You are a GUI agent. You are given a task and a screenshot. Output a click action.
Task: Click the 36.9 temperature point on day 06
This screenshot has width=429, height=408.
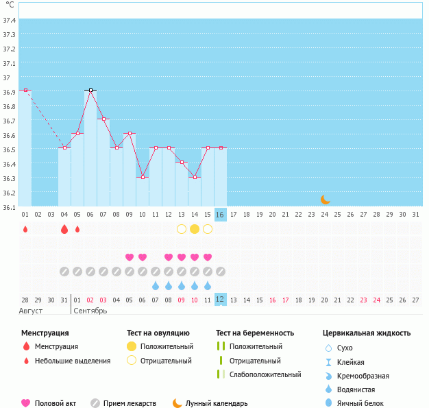point(90,90)
